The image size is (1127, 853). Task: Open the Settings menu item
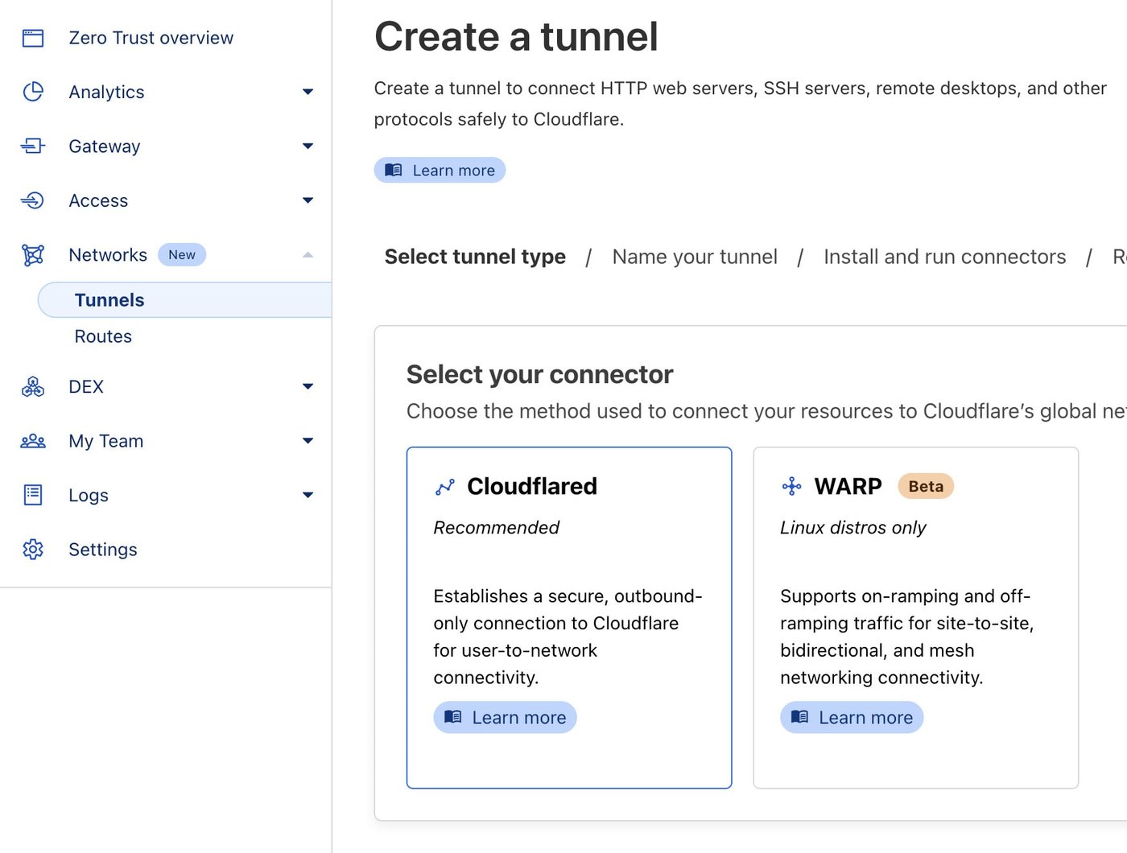pyautogui.click(x=103, y=550)
